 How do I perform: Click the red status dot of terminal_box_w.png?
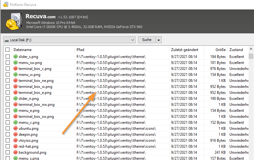point(15,87)
